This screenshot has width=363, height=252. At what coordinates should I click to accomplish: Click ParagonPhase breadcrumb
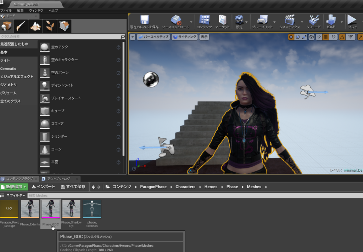153,187
